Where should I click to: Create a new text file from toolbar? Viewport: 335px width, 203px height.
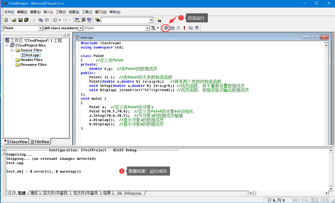(x=6, y=20)
